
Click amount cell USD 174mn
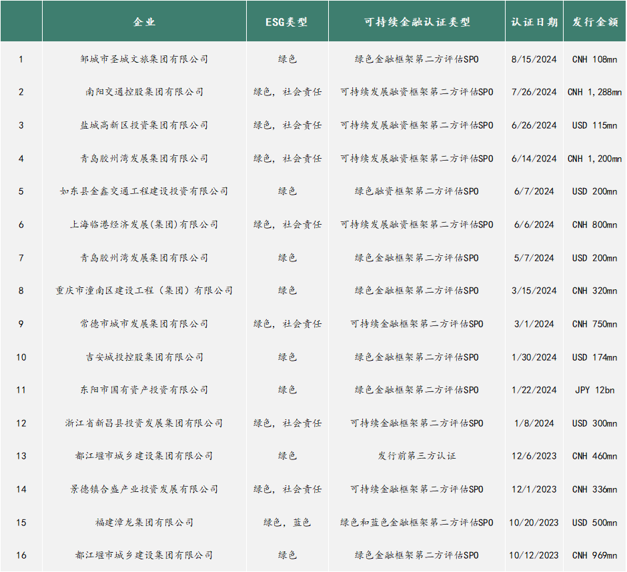(x=594, y=357)
